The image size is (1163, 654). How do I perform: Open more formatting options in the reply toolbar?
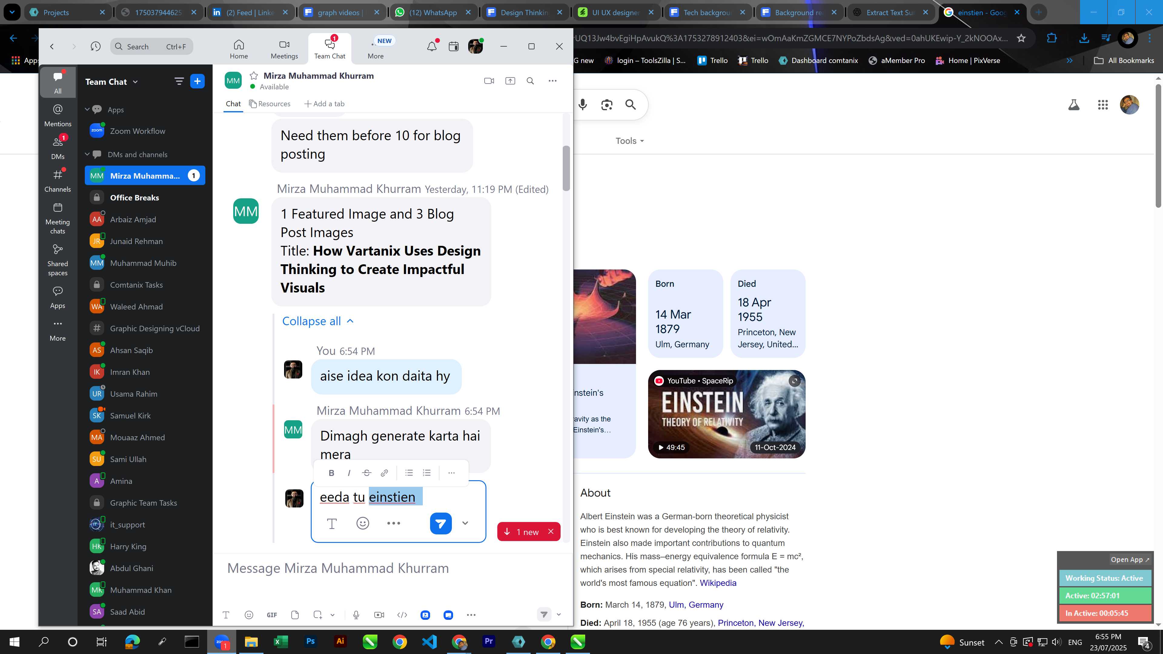[452, 473]
